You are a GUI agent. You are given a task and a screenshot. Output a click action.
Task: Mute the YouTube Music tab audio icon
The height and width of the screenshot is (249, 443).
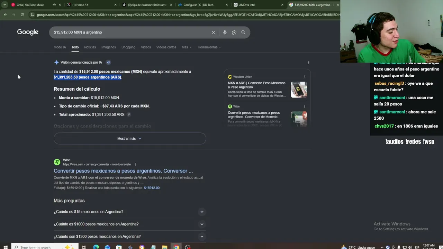coord(54,5)
